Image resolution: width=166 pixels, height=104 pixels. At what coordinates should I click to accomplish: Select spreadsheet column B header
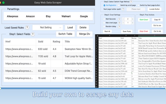point(126,36)
